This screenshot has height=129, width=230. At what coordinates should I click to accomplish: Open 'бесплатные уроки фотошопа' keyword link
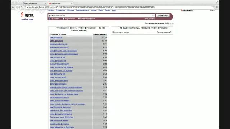click(x=61, y=117)
